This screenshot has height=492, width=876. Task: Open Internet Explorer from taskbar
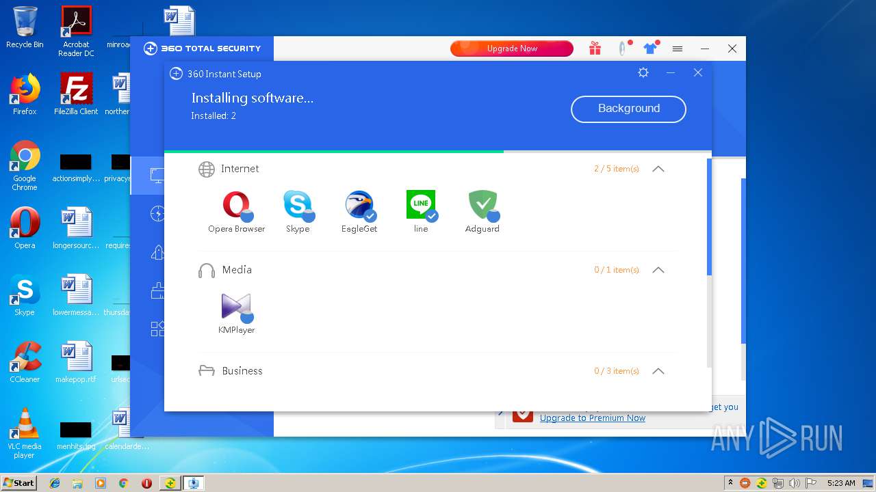point(55,483)
